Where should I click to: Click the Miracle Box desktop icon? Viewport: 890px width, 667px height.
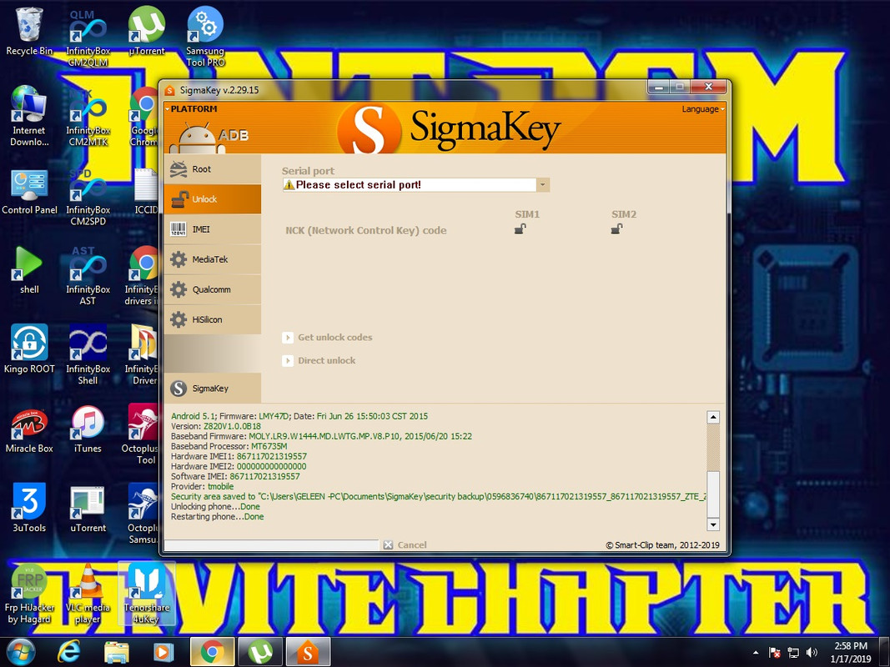coord(29,430)
